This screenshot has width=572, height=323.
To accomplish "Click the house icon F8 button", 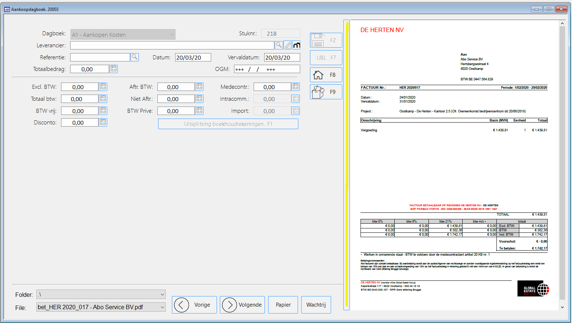I will (326, 75).
